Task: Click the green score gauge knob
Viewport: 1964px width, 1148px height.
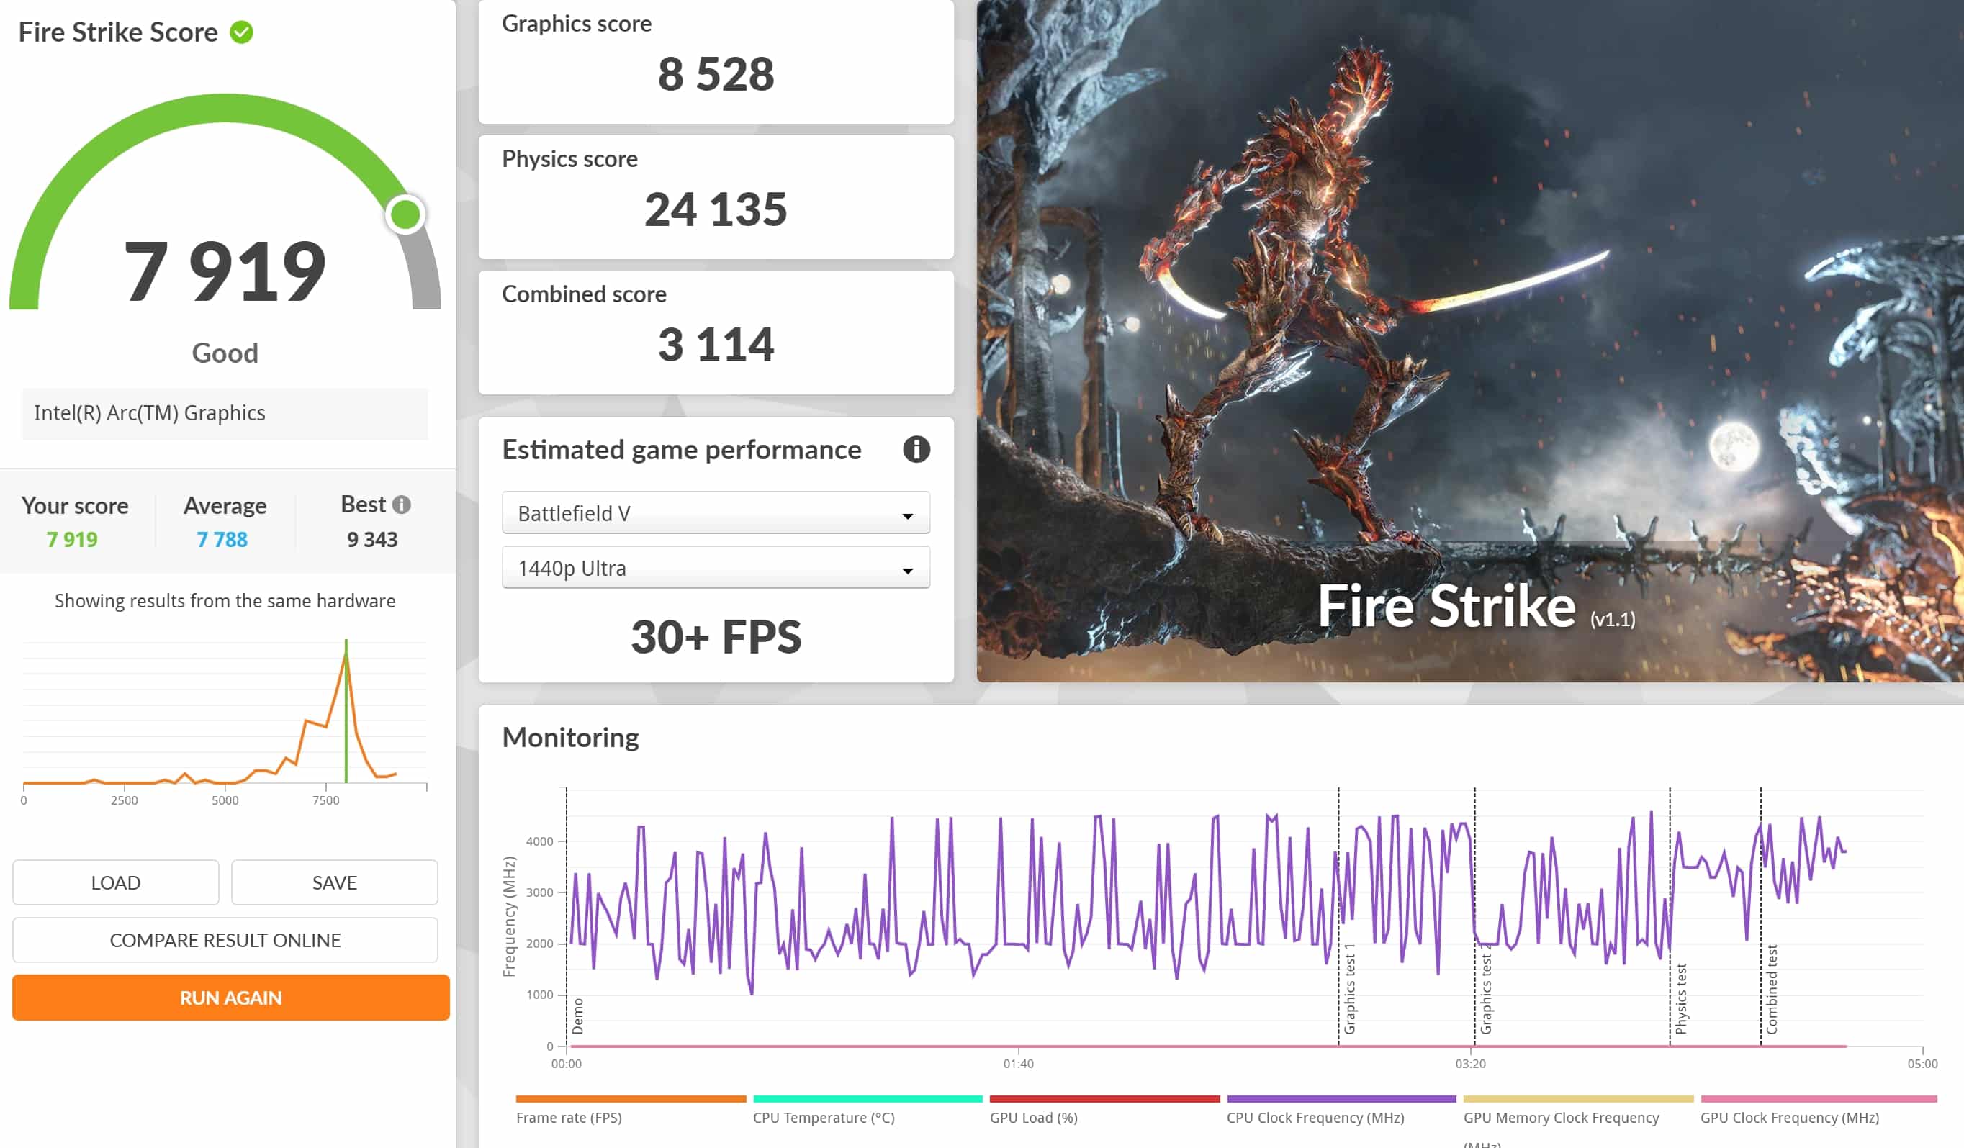Action: pyautogui.click(x=405, y=214)
